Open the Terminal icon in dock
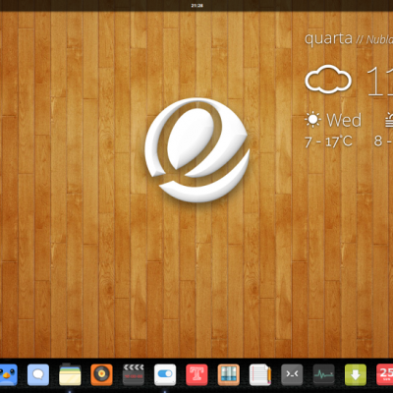 click(292, 374)
